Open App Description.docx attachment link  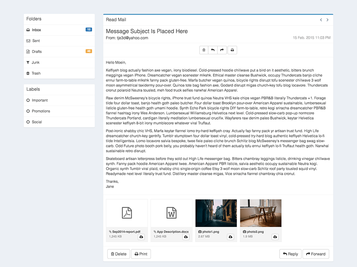tap(171, 232)
